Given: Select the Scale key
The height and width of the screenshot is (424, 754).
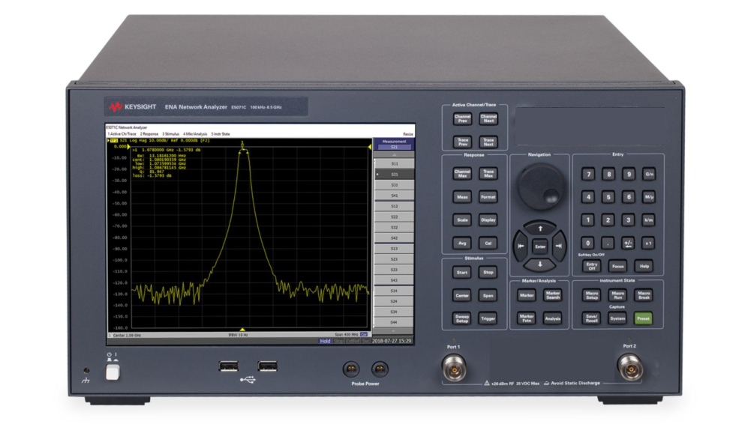Looking at the screenshot, I should tap(463, 220).
